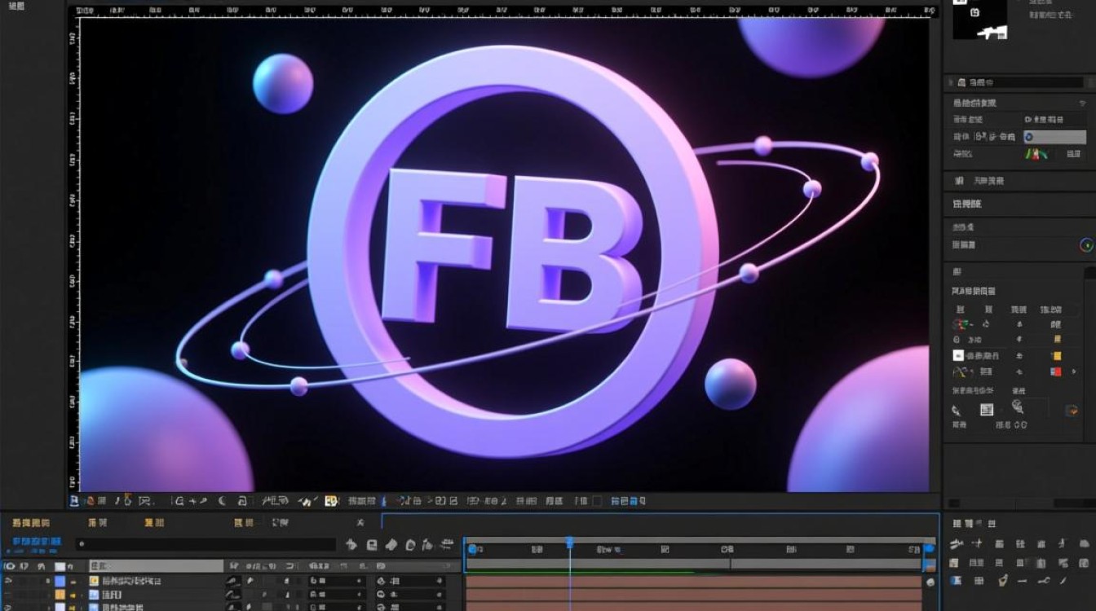Screen dimensions: 1096x611
Task: Click the orange icon at right panel bottom
Action: (x=1072, y=411)
